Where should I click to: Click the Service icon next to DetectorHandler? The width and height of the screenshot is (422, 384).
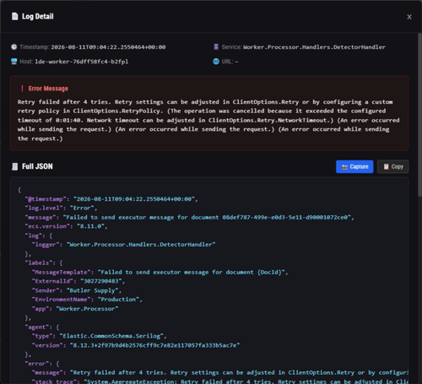pos(216,47)
